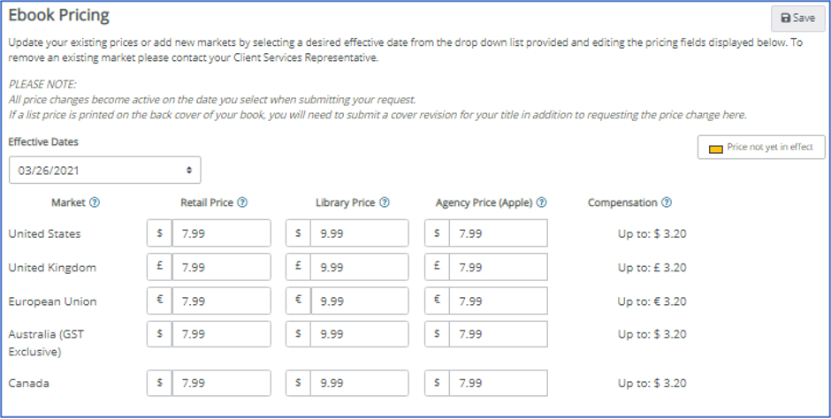Open the Effective Dates dropdown
Screen dimensions: 831x419
105,170
